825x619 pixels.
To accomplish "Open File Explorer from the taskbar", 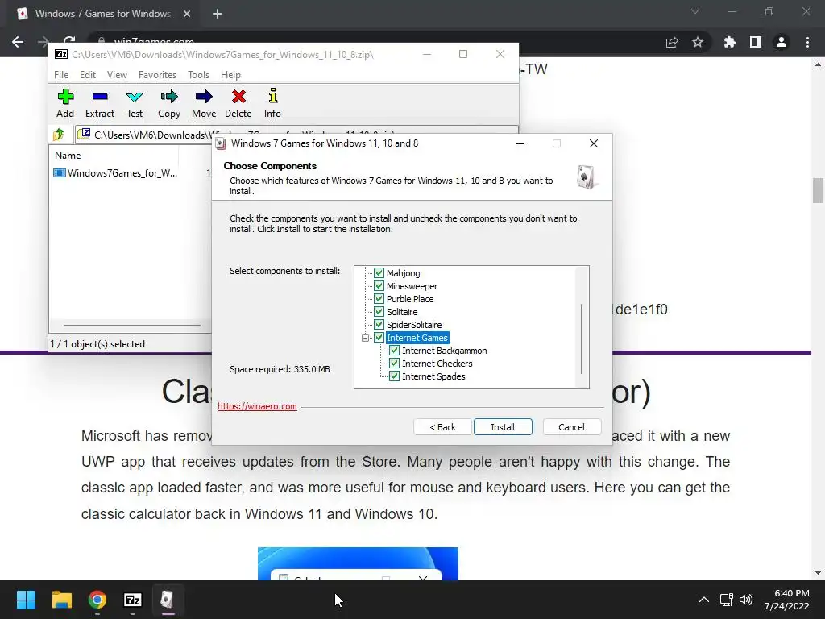I will point(61,600).
